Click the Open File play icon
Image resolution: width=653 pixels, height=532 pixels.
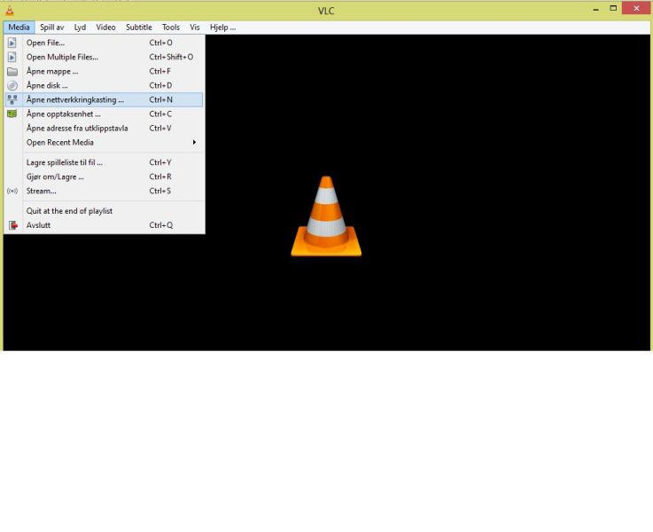click(12, 43)
